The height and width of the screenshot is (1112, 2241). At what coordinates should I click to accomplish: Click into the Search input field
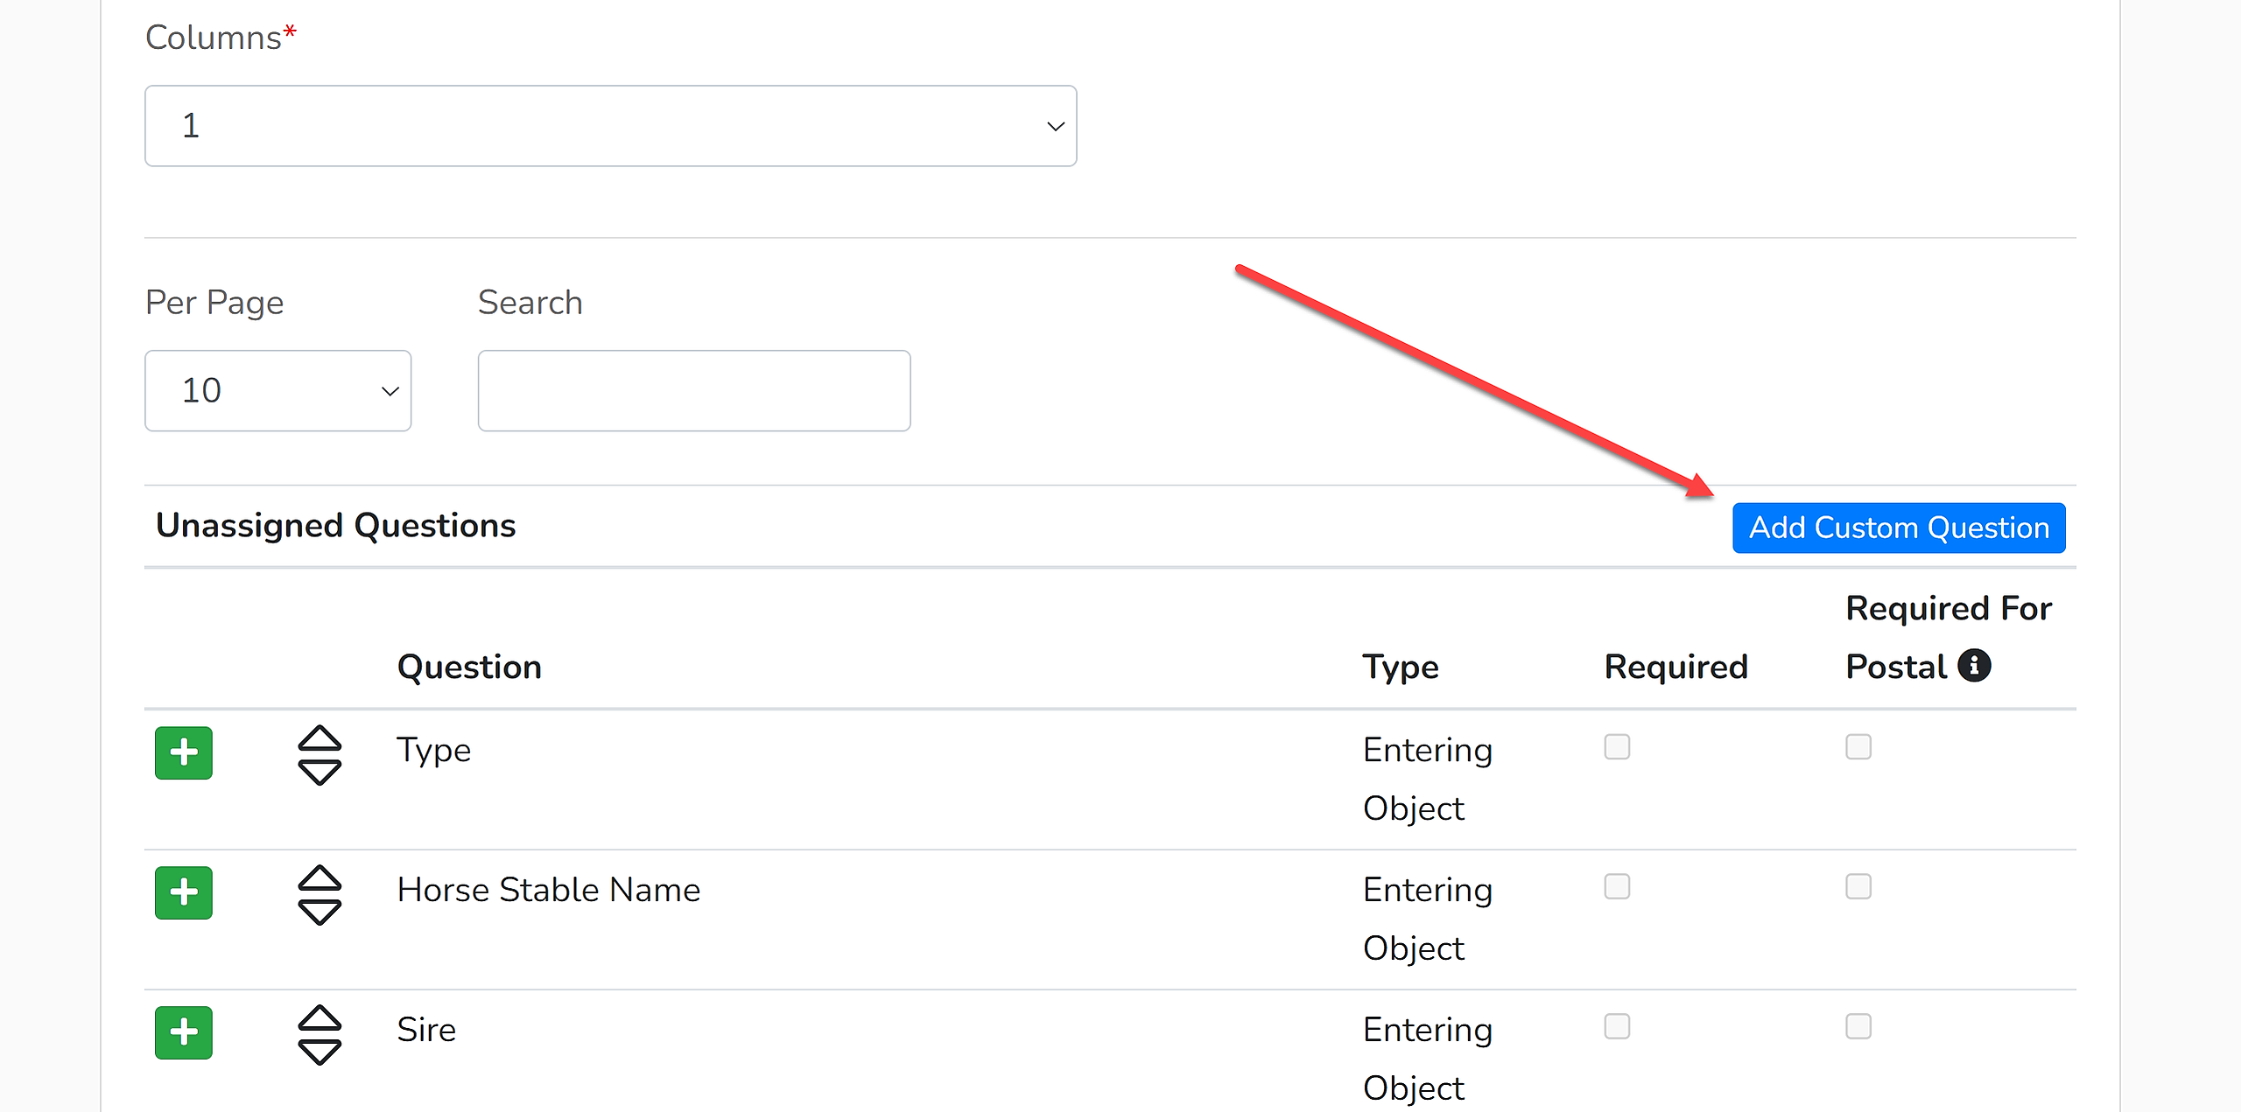point(693,391)
